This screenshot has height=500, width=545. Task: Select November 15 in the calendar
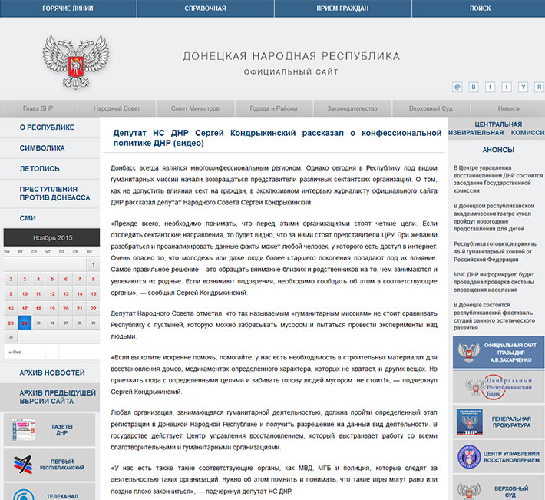click(94, 294)
